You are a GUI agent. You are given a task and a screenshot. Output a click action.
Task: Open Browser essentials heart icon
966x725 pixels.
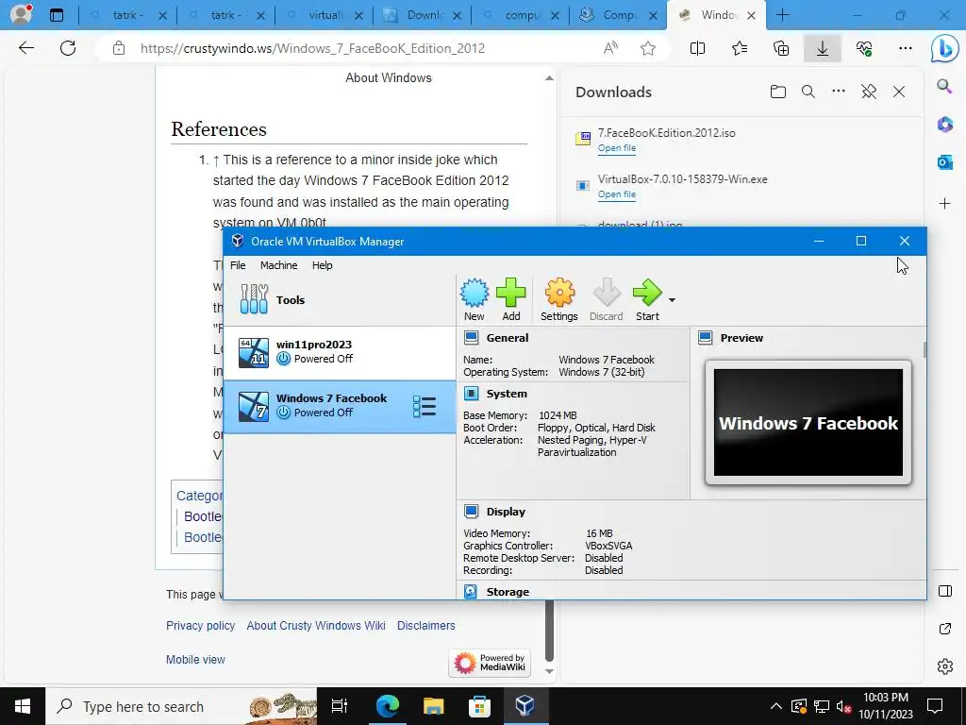[x=864, y=48]
